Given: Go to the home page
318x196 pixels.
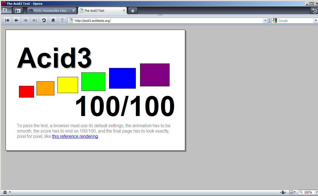Looking at the screenshot, I should tap(53, 20).
